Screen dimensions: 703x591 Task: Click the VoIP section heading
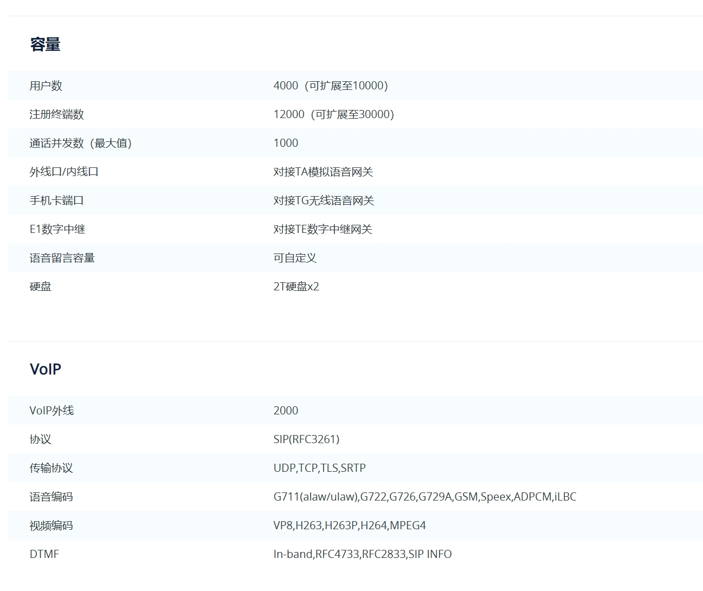click(x=45, y=369)
